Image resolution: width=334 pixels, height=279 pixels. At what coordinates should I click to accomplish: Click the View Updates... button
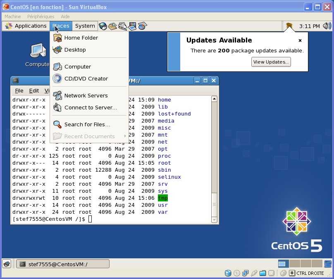pyautogui.click(x=271, y=62)
